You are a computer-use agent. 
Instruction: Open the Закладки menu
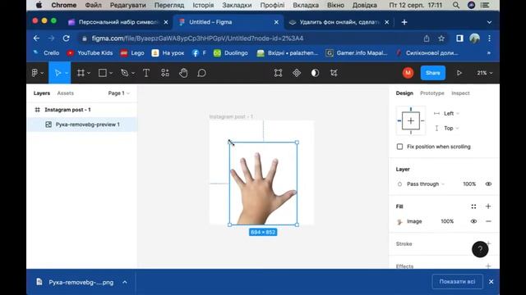click(x=237, y=5)
